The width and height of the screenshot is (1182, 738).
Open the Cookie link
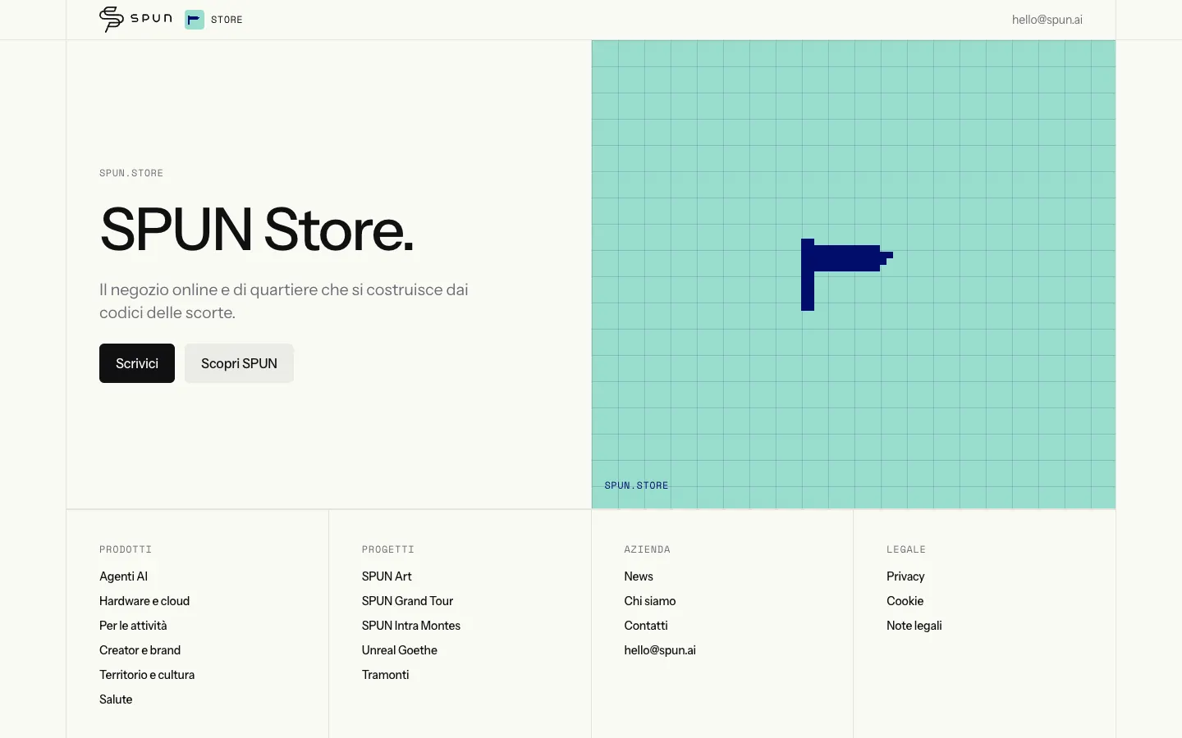tap(905, 601)
